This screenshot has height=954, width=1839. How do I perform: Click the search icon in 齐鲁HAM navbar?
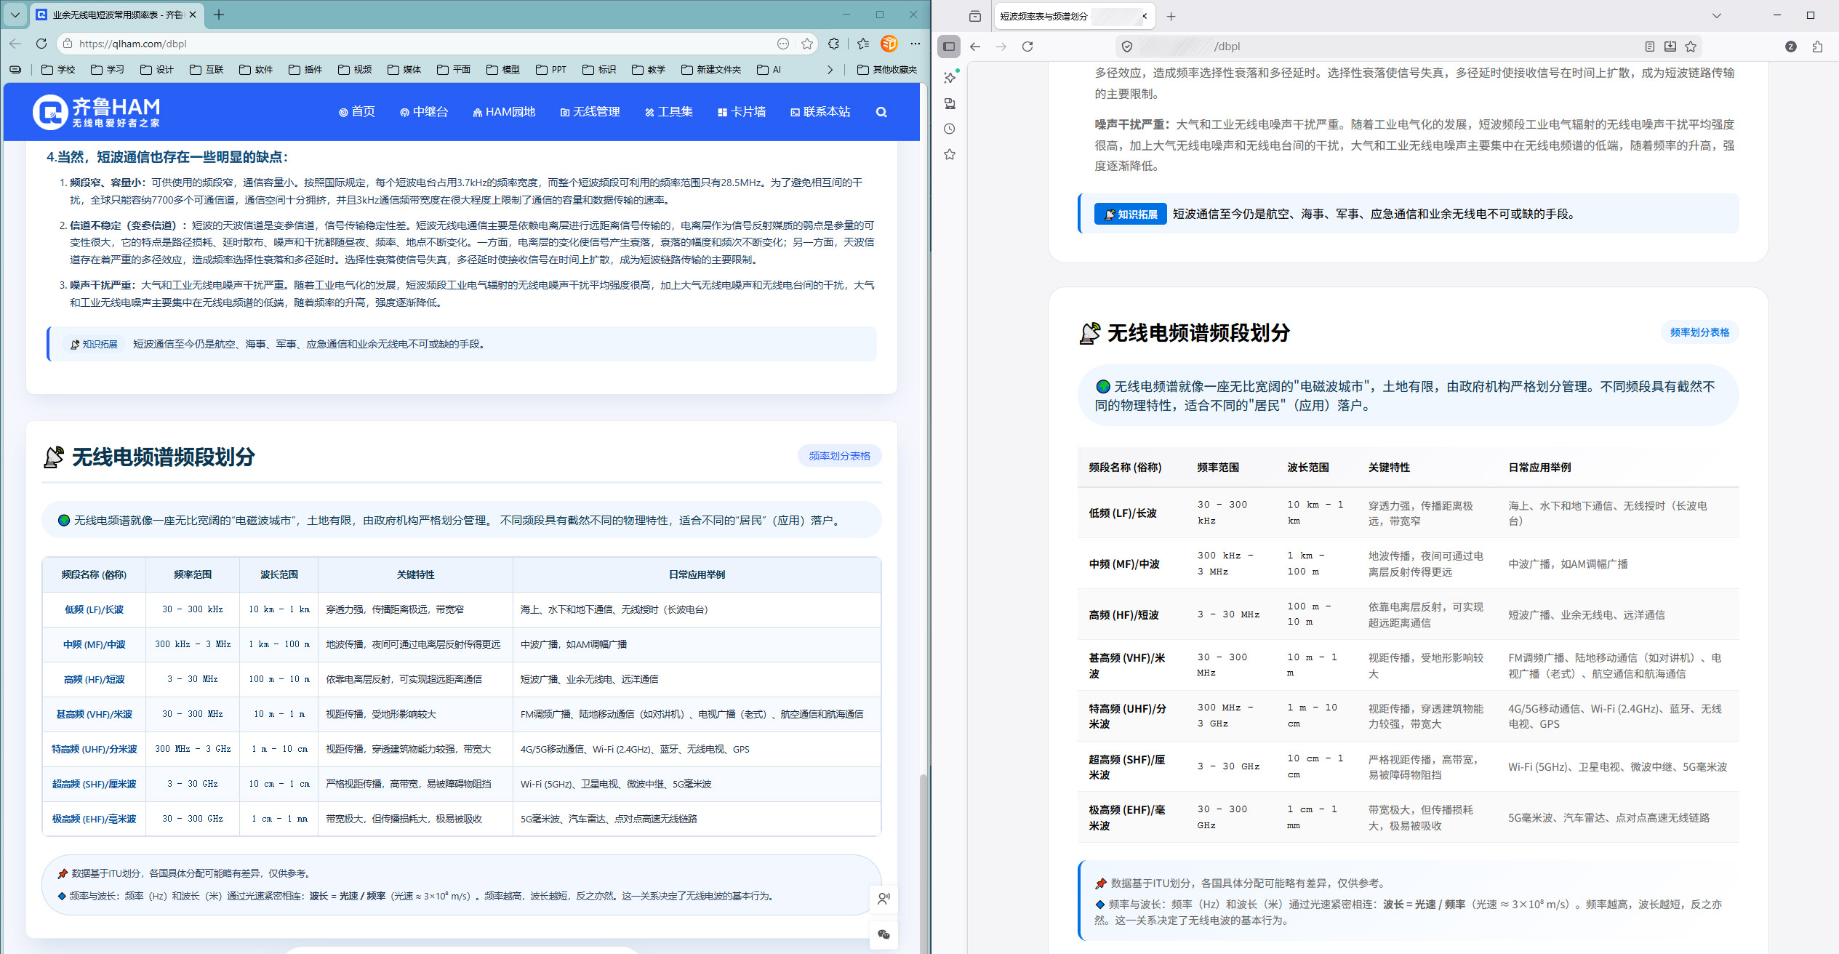[x=881, y=112]
